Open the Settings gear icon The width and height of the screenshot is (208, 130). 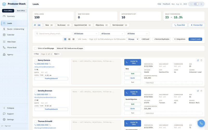click(4, 120)
